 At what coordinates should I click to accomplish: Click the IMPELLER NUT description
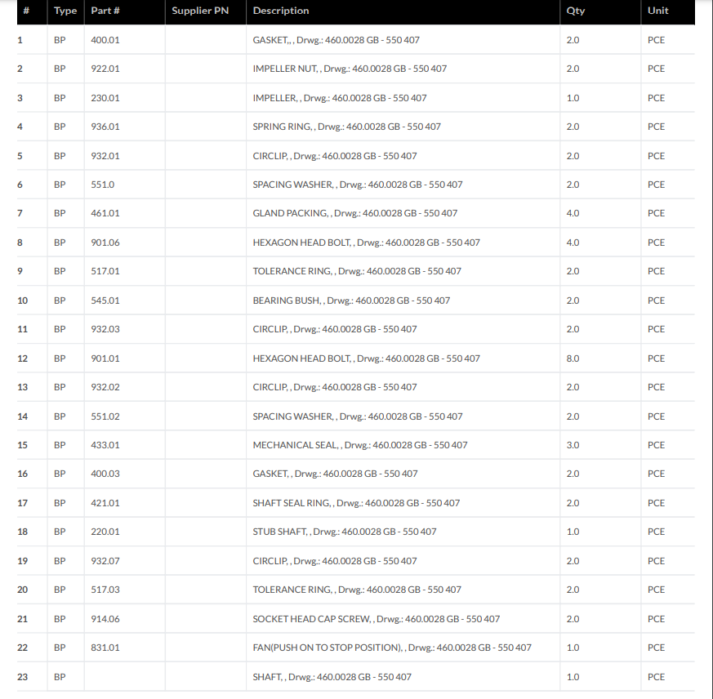point(350,69)
